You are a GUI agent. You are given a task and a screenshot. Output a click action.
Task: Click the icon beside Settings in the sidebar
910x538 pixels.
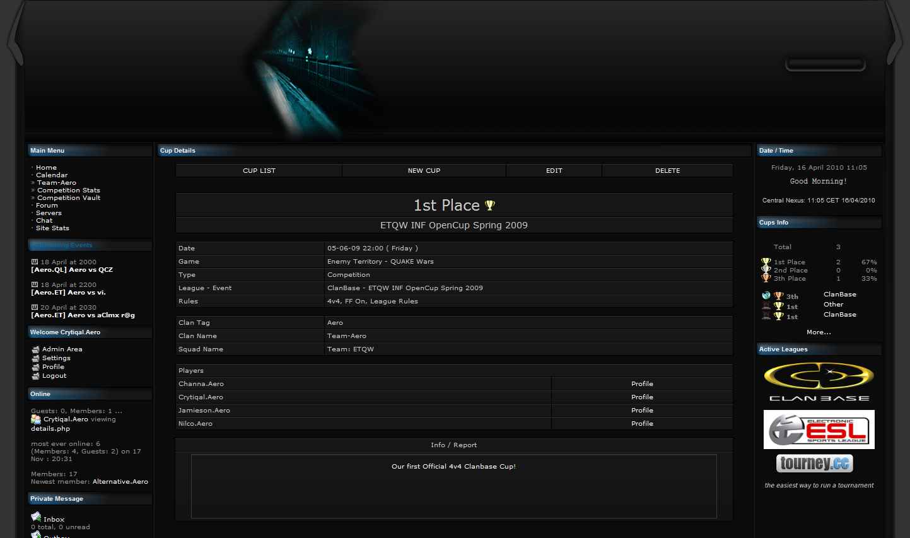point(35,358)
